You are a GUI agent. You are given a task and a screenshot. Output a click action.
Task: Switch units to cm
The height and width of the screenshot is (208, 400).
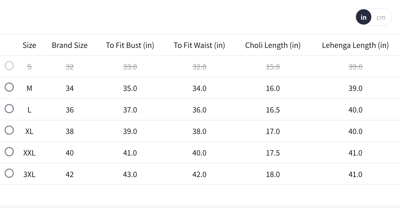tap(381, 17)
